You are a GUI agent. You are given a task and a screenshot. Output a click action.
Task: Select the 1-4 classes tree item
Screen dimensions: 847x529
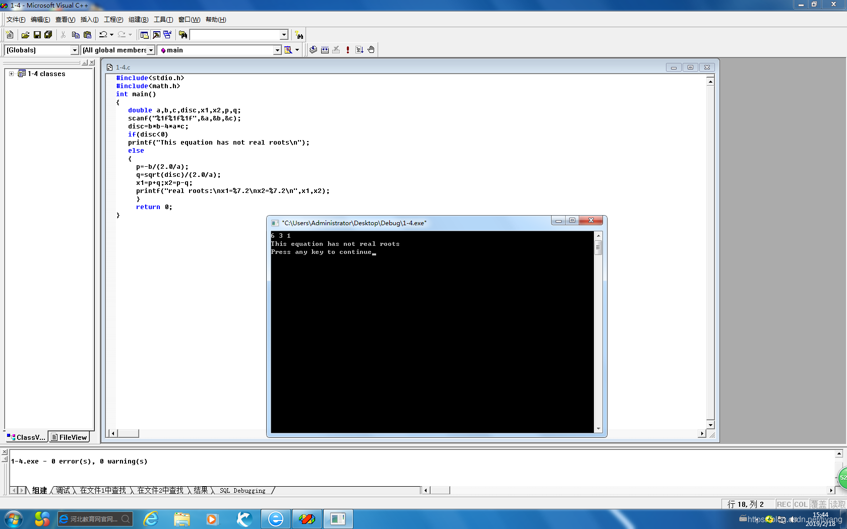click(46, 74)
